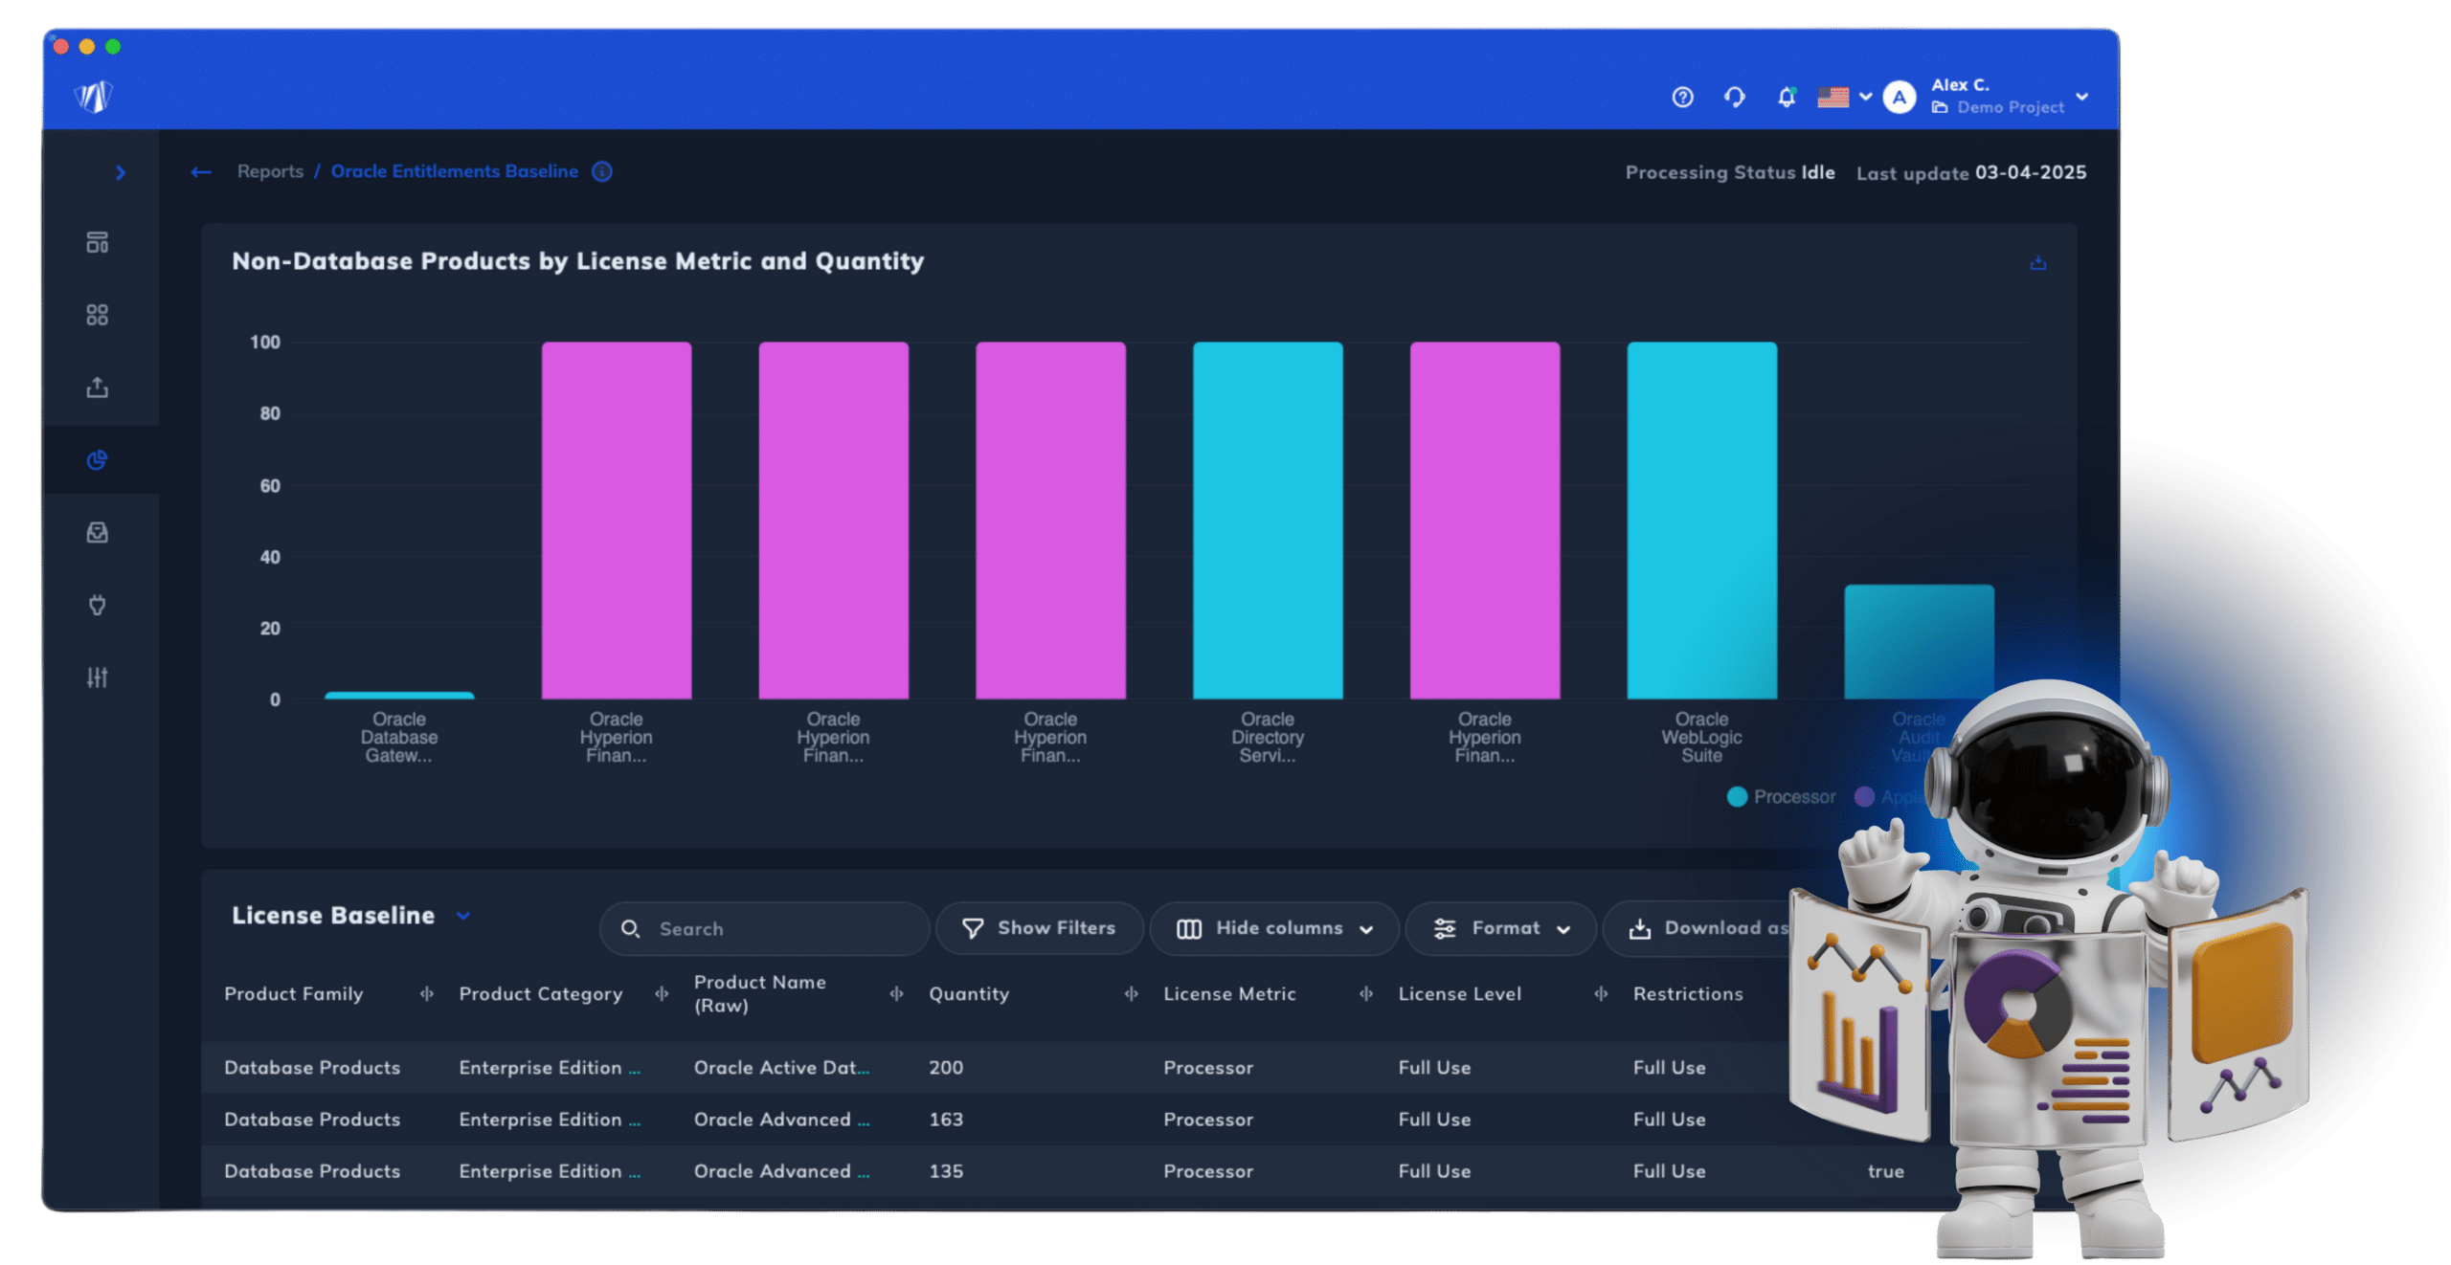
Task: Click the Oracle WebLogic Suite bar
Action: [1701, 521]
